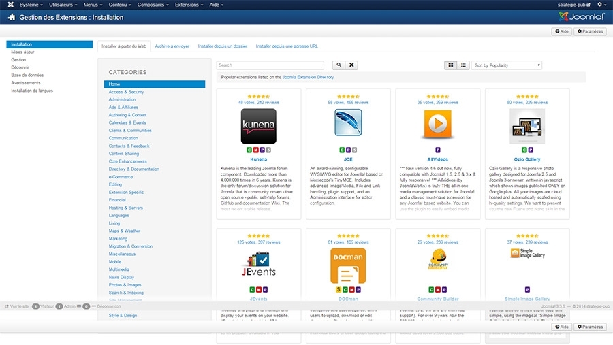
Task: Click the green C badge under Kunena
Action: point(249,150)
